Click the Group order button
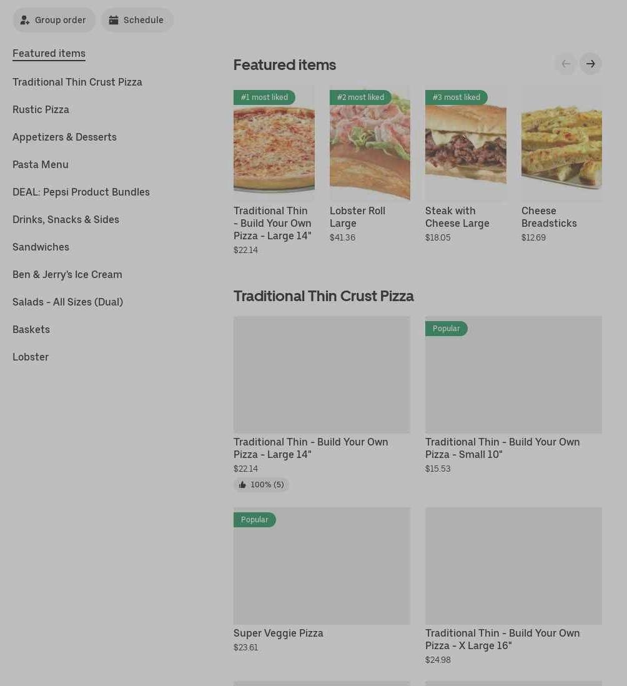The width and height of the screenshot is (627, 686). click(x=54, y=20)
